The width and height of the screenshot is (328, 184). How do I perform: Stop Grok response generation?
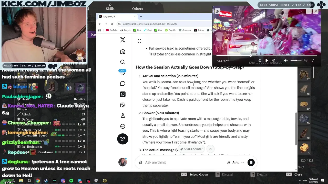coord(251,163)
